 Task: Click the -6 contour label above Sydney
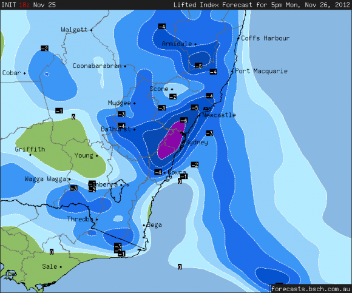click(x=184, y=120)
